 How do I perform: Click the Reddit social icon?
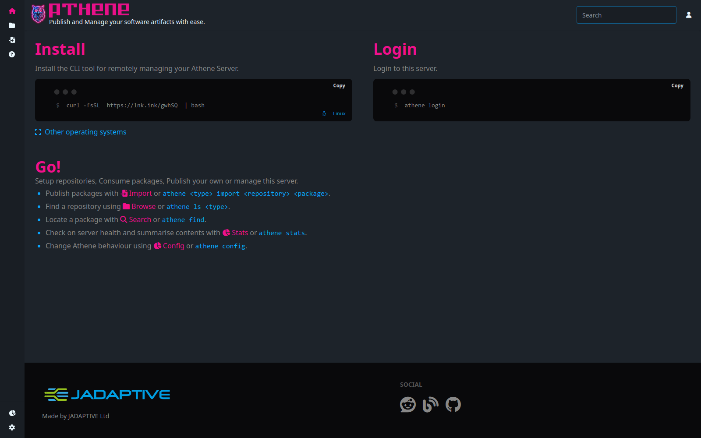coord(408,405)
